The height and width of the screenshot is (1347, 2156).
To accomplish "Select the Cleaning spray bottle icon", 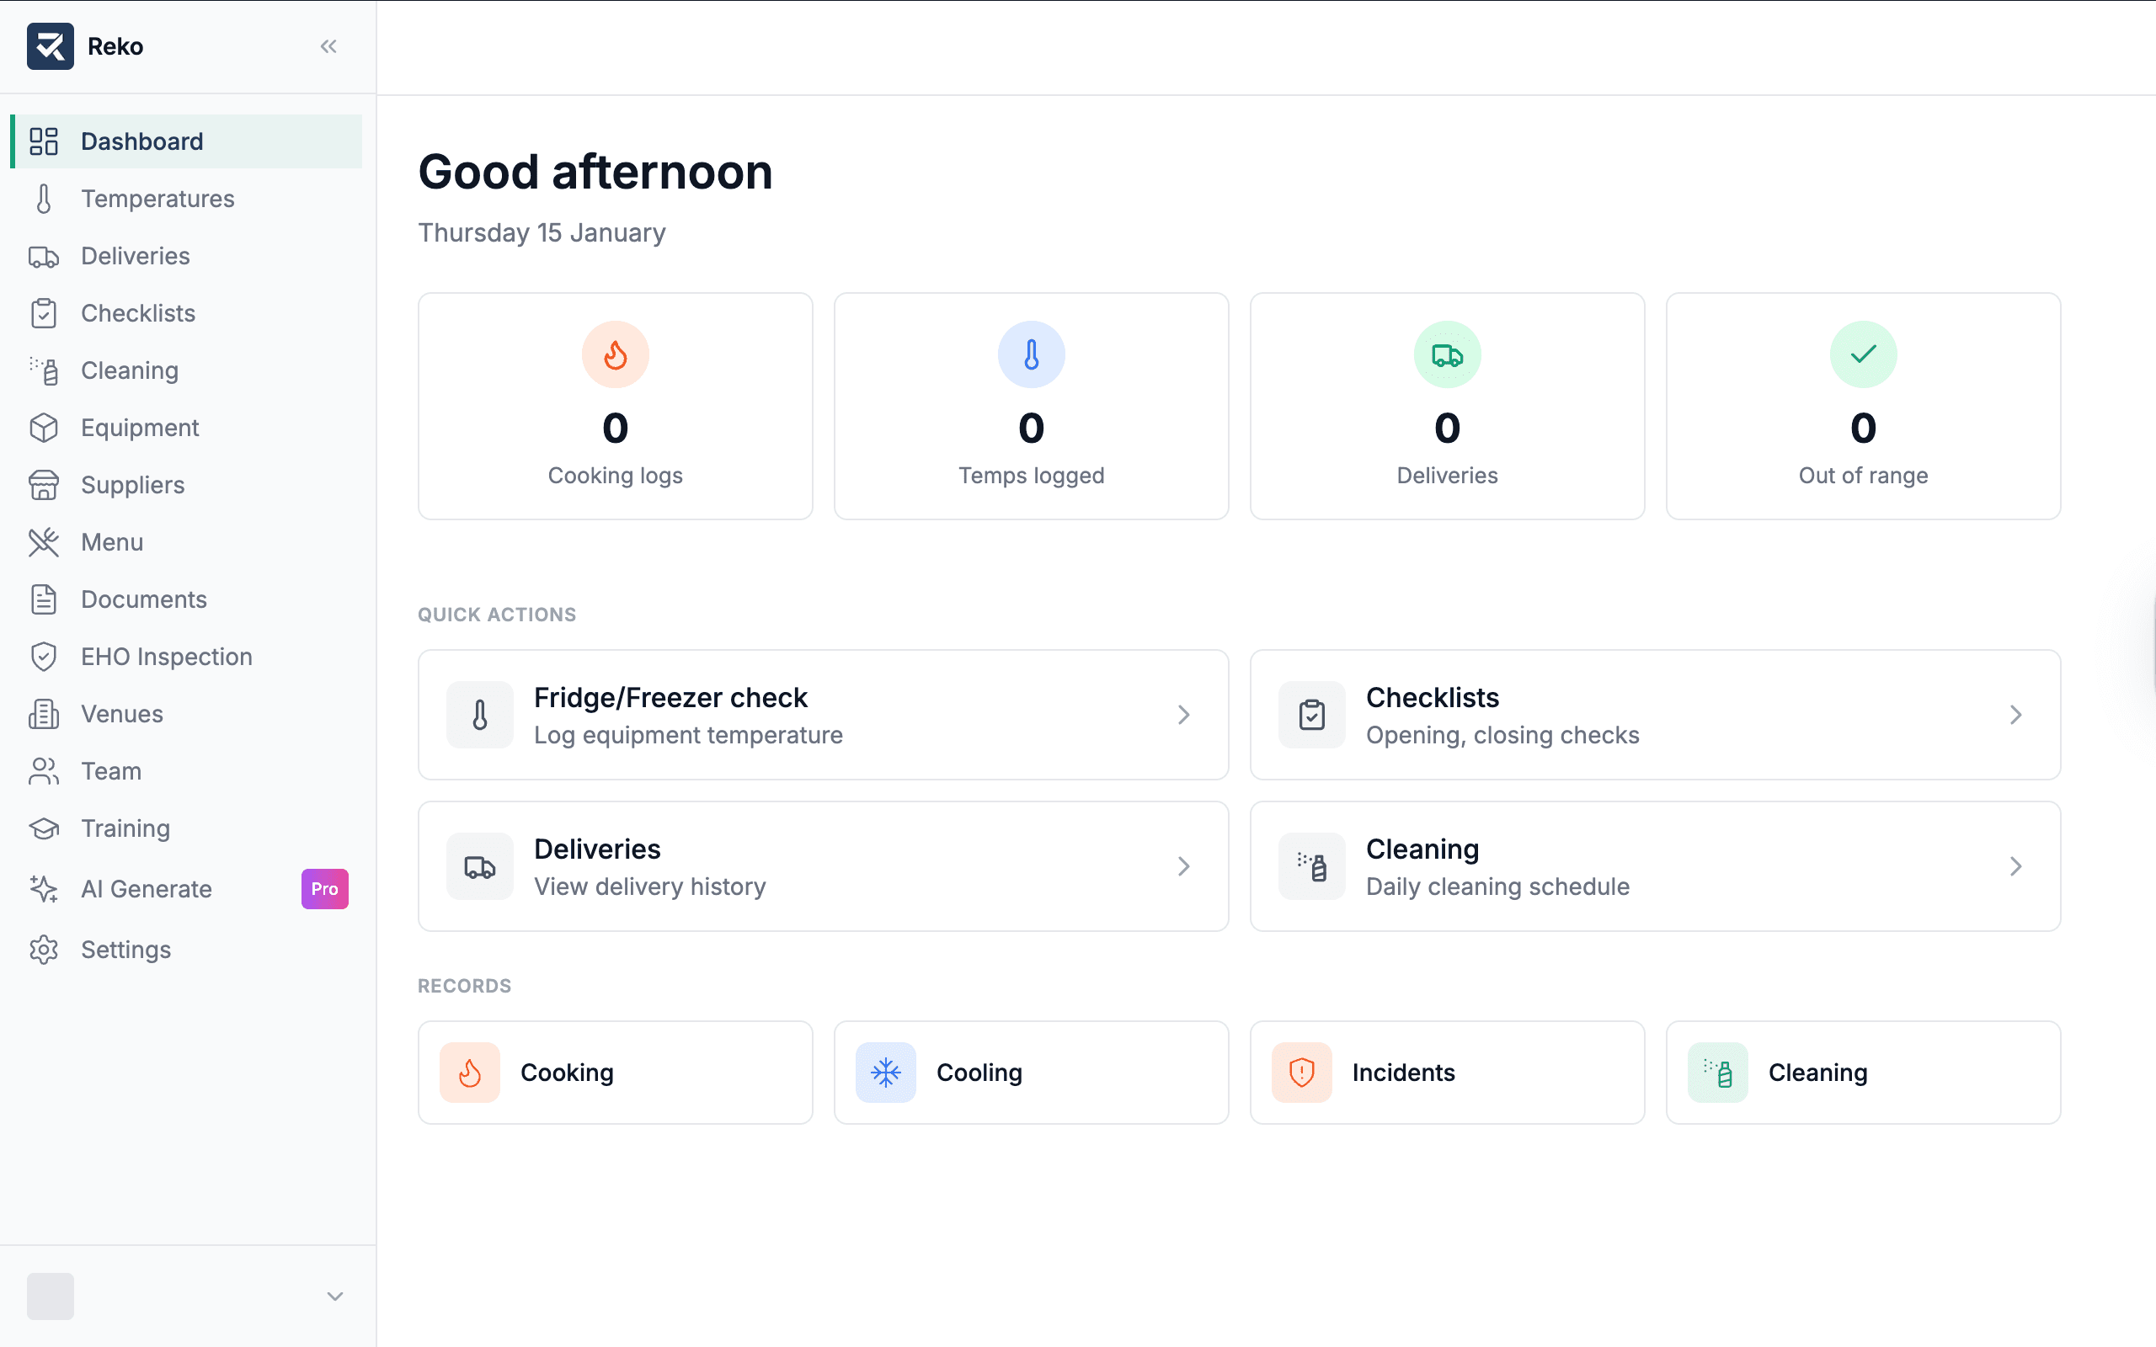I will [x=44, y=370].
